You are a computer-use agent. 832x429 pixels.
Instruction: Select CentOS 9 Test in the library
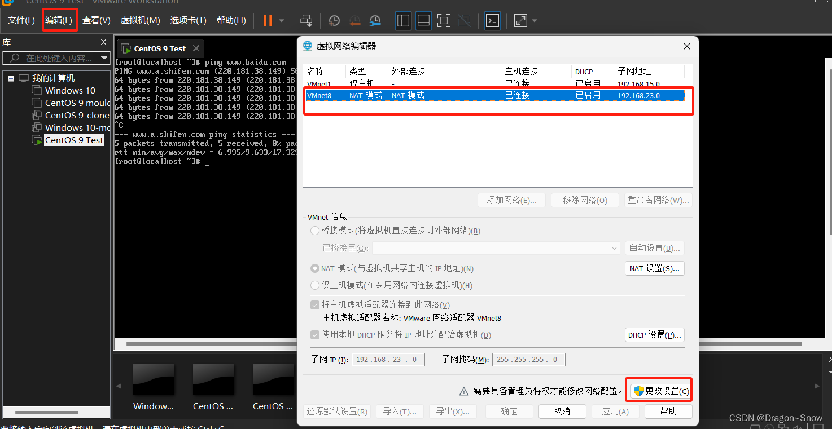click(x=75, y=140)
